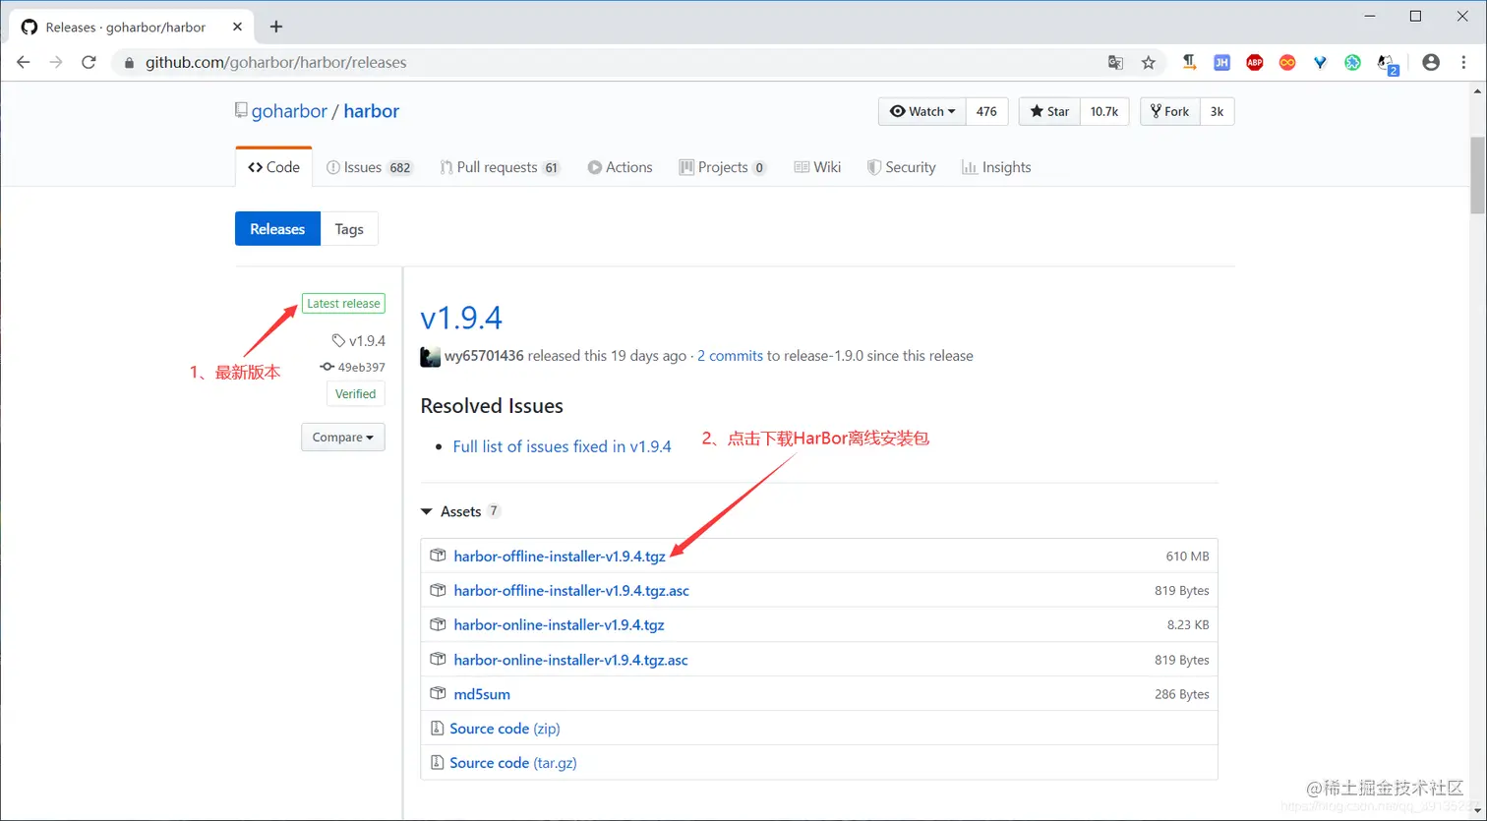Switch to the Code tab
Screen dimensions: 1487x821
click(274, 167)
